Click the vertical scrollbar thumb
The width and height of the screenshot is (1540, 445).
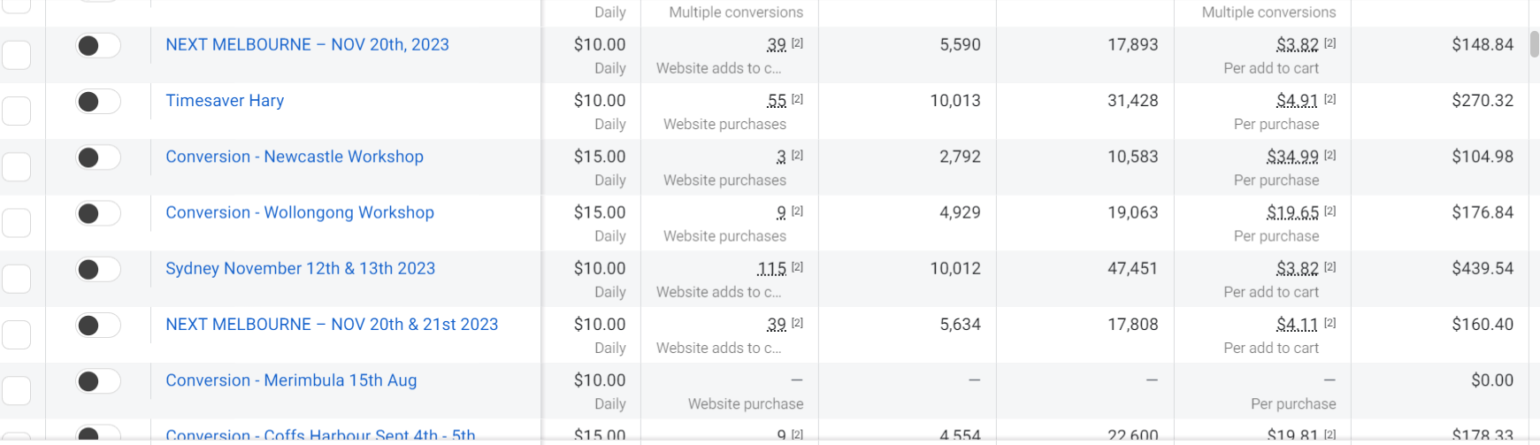coord(1535,44)
